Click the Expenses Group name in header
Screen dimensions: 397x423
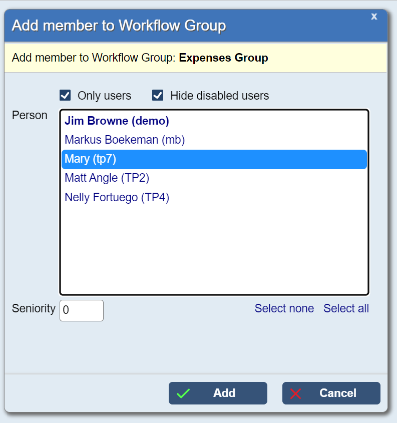[223, 58]
